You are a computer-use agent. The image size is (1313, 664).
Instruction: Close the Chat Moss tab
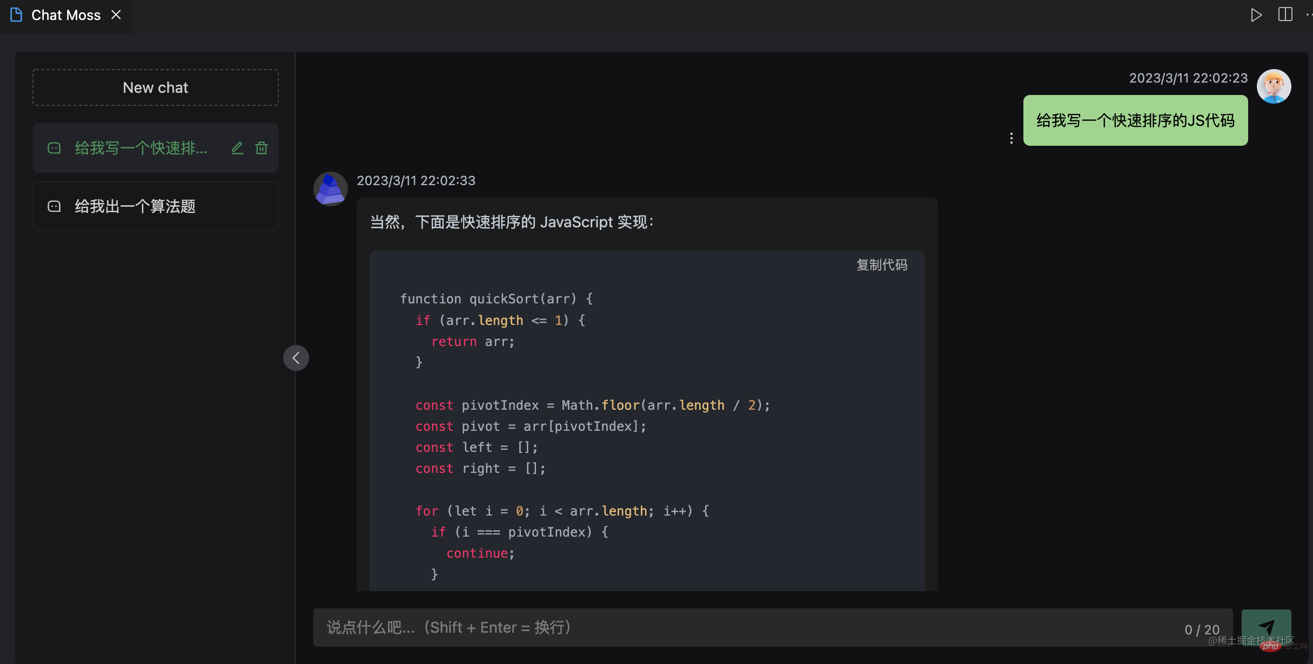(116, 15)
